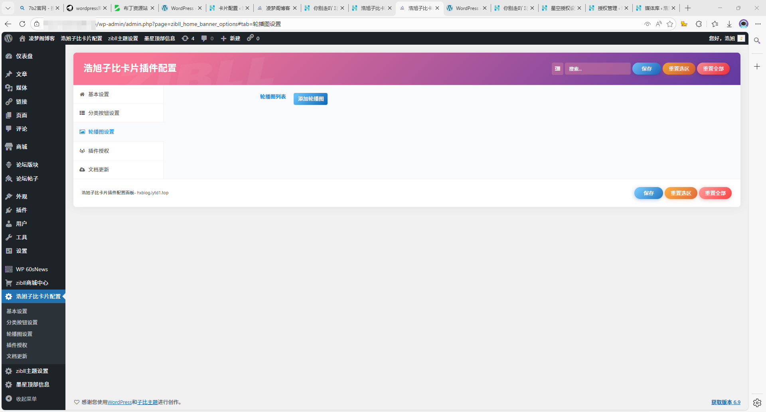The height and width of the screenshot is (412, 766).
Task: Open the comments bubble in admin bar
Action: coord(207,38)
